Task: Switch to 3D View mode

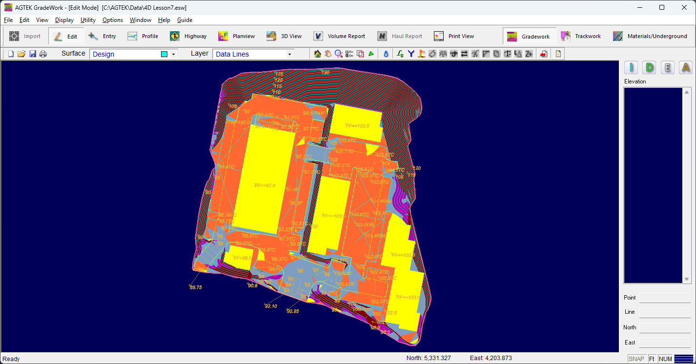Action: coord(284,36)
